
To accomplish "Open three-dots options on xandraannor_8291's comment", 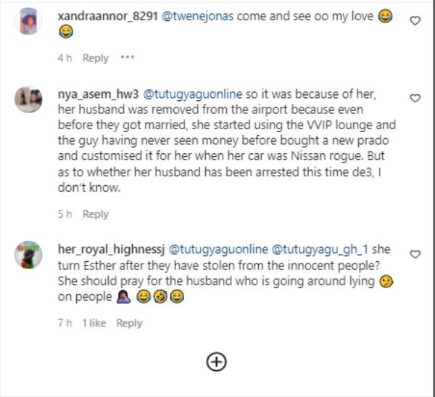I will 128,57.
